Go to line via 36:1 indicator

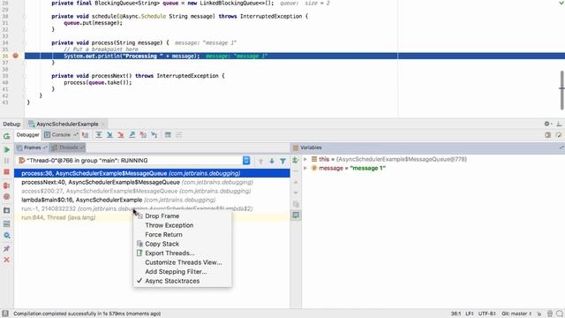(456, 314)
